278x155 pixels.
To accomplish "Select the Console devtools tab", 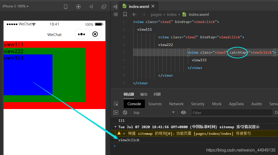I will click(x=134, y=104).
